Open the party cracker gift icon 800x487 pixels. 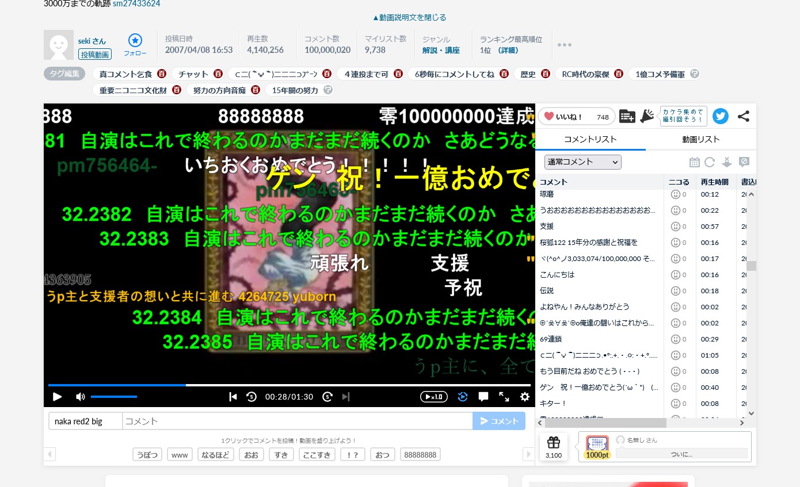647,116
